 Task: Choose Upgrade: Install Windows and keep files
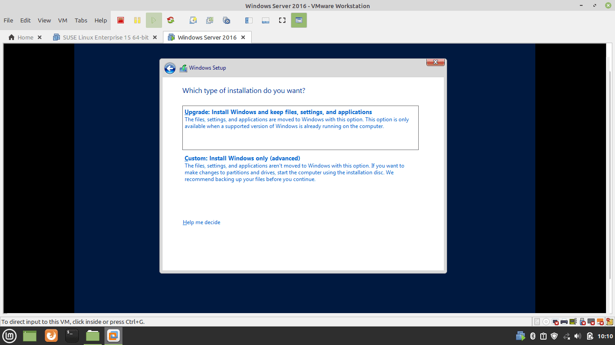tap(300, 128)
